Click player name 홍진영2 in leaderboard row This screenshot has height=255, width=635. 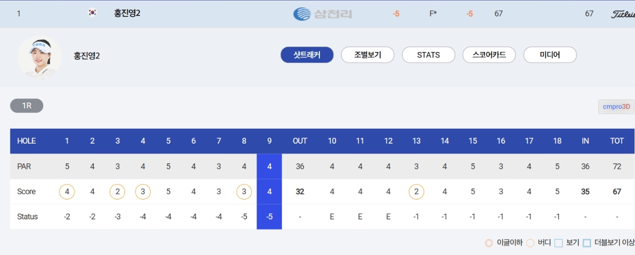pyautogui.click(x=127, y=13)
